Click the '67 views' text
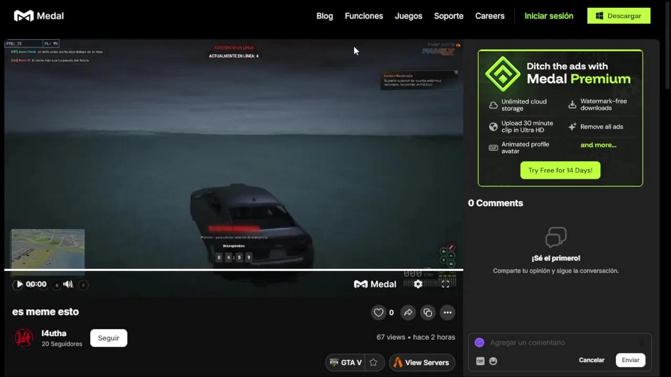This screenshot has width=671, height=377. coord(391,337)
